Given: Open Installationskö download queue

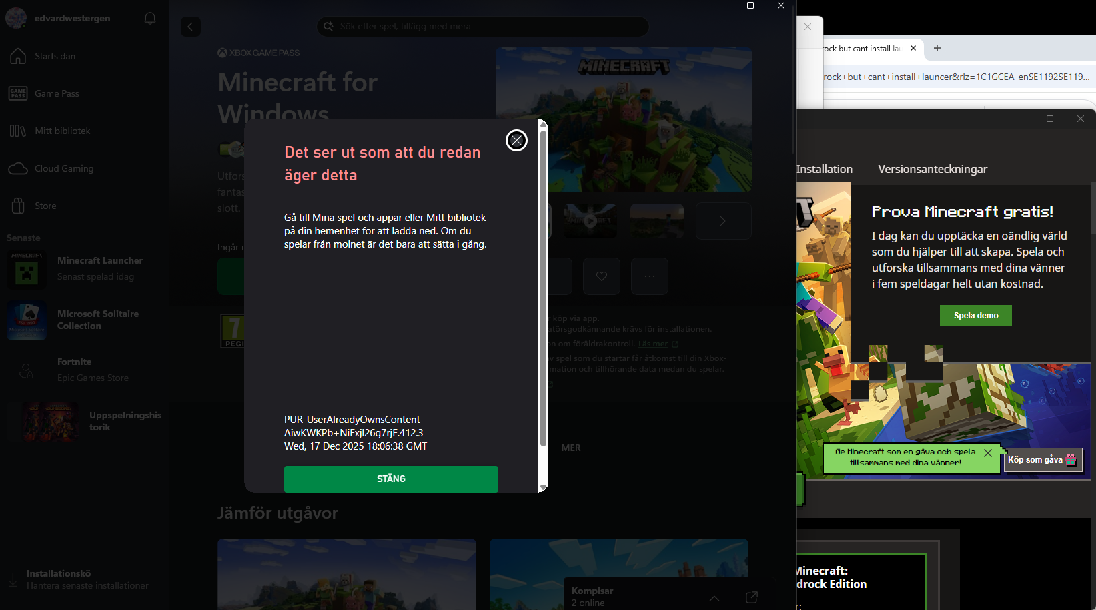Looking at the screenshot, I should 84,579.
